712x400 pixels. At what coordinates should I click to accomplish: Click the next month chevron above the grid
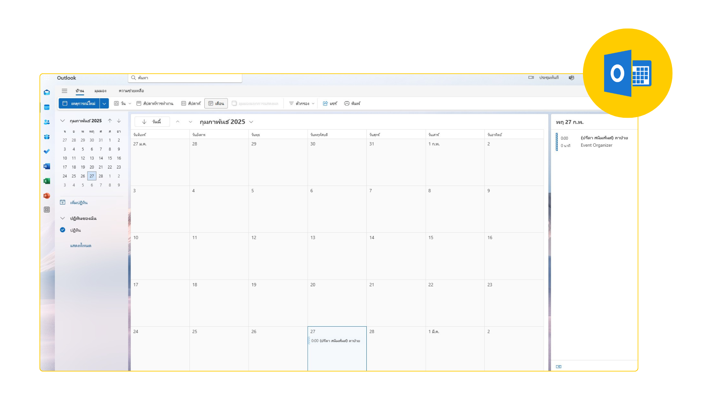pyautogui.click(x=190, y=122)
